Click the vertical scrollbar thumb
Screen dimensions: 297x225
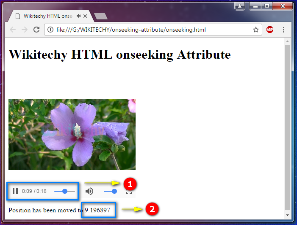coord(287,127)
